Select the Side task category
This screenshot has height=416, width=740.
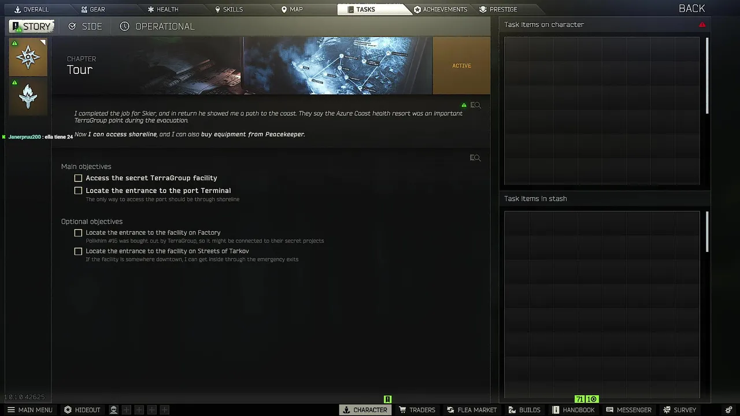click(85, 27)
